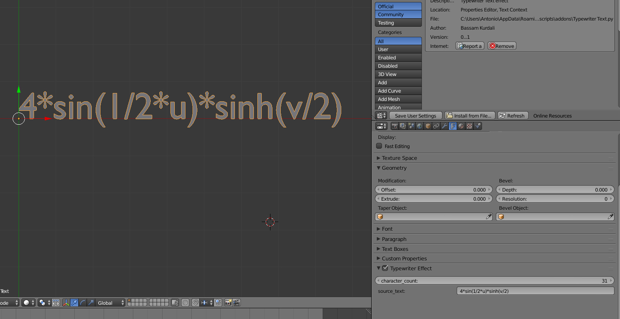Viewport: 620px width, 319px height.
Task: Open the Object properties cube icon
Action: [x=428, y=126]
